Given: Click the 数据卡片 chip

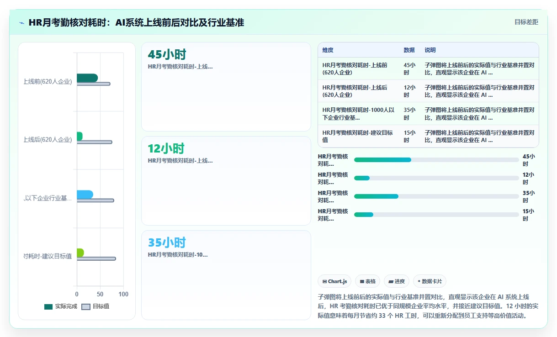Looking at the screenshot, I should (x=430, y=281).
